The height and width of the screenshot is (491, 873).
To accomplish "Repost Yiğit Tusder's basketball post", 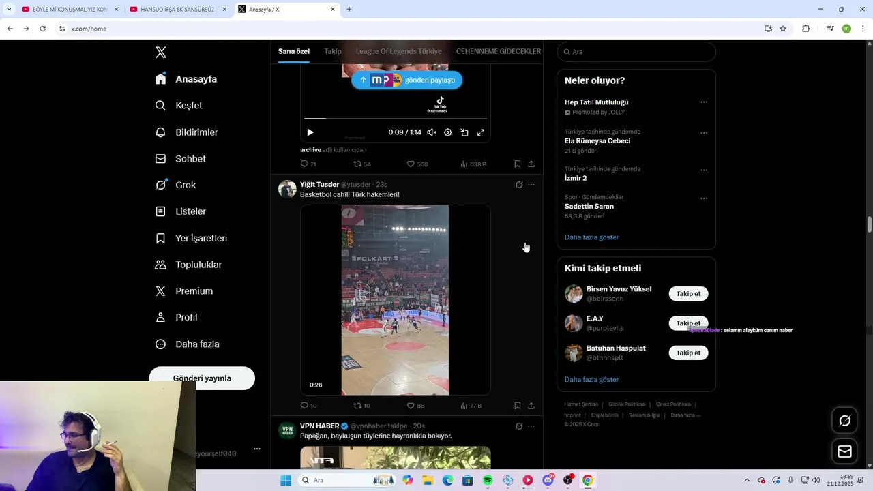I will tap(361, 406).
